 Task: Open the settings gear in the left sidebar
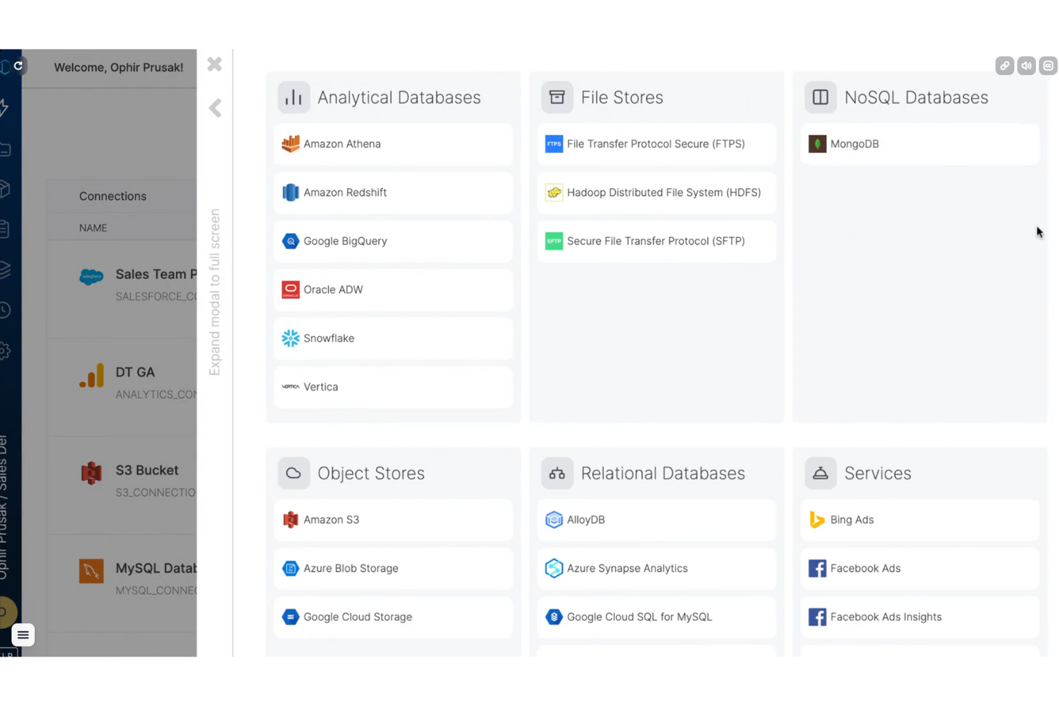tap(7, 350)
